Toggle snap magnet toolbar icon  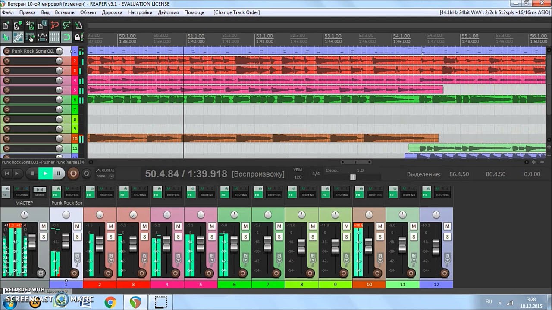click(x=66, y=37)
